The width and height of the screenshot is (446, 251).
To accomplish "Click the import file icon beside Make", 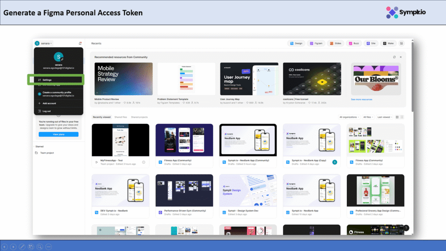I will (402, 43).
